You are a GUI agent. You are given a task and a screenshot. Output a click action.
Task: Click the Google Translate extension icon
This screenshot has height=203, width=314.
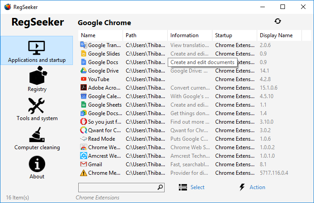84,45
